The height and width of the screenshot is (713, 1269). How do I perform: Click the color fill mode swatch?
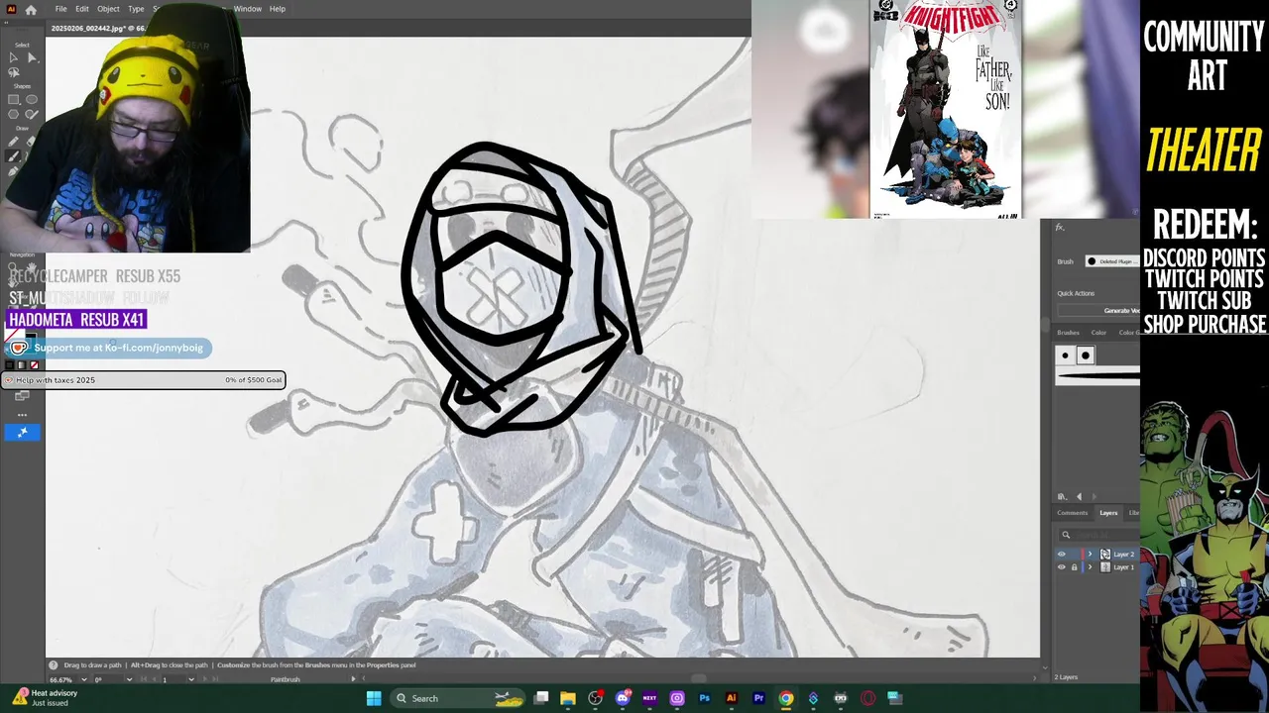coord(10,365)
